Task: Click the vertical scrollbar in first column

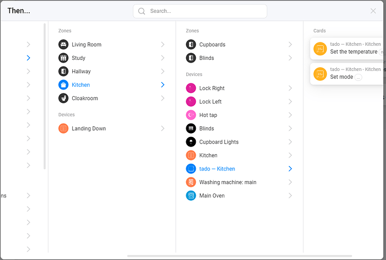Action: 45,96
